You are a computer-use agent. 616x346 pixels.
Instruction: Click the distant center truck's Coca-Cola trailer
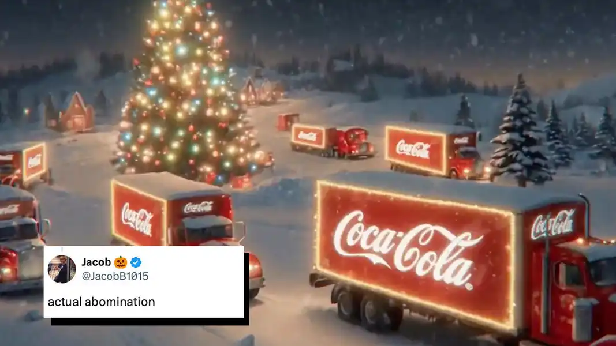point(308,136)
